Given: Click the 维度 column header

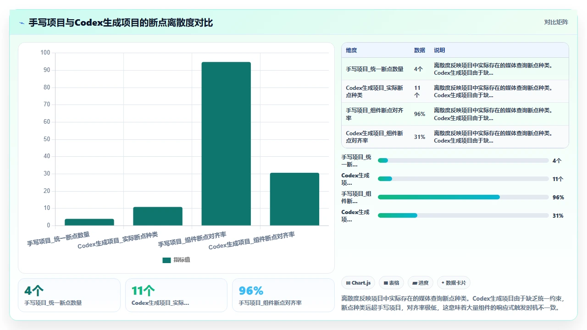Looking at the screenshot, I should (x=351, y=50).
